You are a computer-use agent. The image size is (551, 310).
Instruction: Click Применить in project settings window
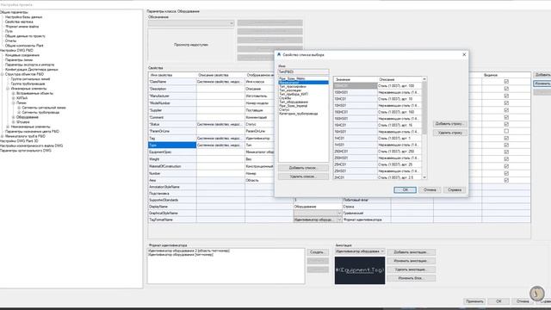tap(474, 301)
